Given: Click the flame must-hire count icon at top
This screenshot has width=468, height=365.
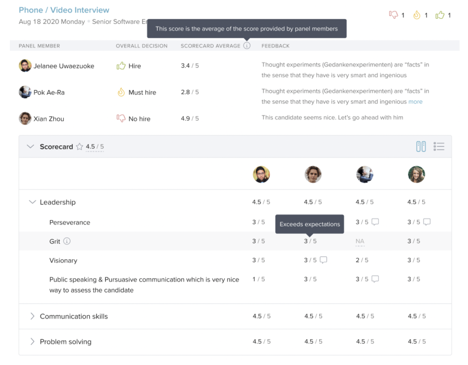Looking at the screenshot, I should pos(417,15).
